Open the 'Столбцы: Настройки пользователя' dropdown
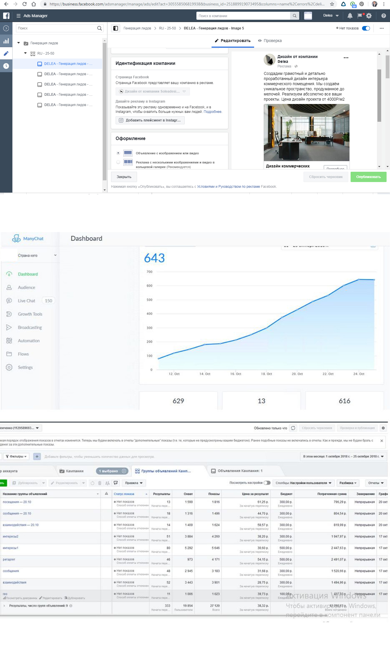The width and height of the screenshot is (390, 659). 303,483
